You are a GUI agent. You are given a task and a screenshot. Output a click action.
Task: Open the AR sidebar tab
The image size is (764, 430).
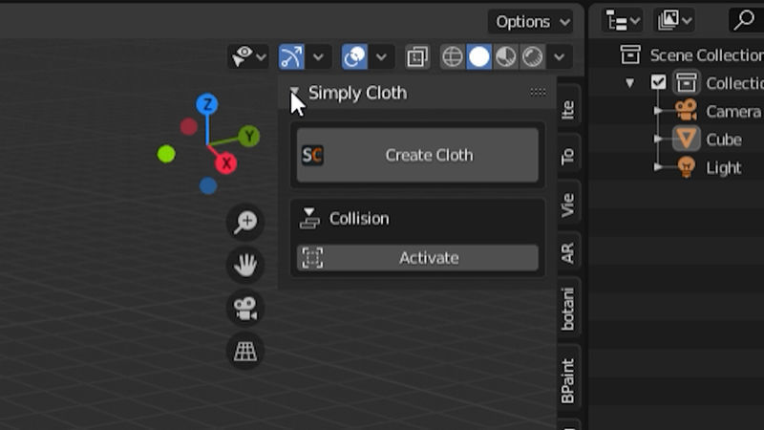tap(568, 252)
